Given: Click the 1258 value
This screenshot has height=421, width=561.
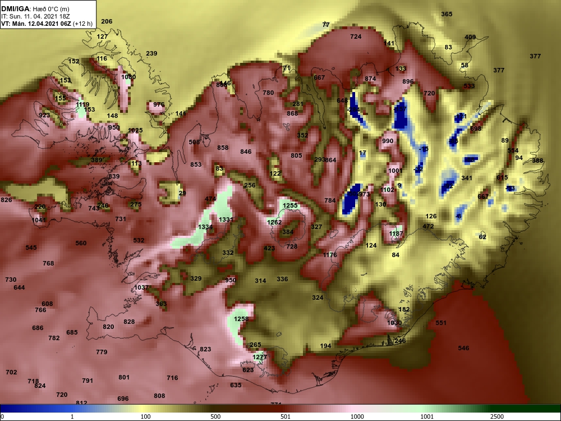Looking at the screenshot, I should point(241,319).
